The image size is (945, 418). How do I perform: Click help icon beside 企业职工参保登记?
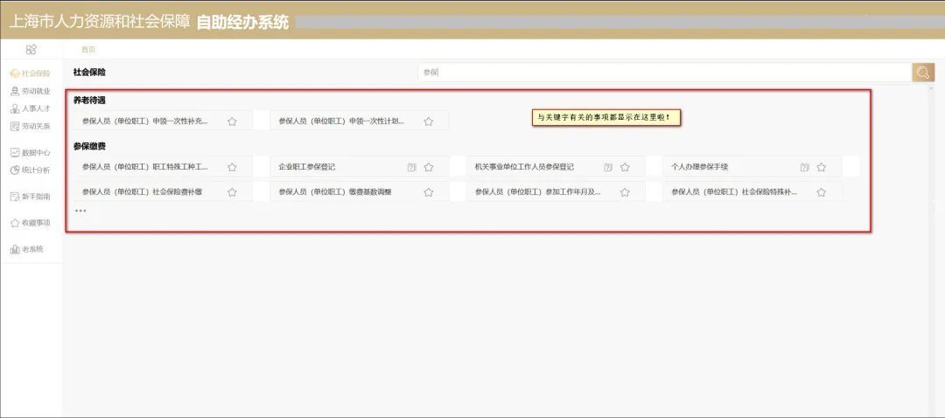(x=411, y=167)
